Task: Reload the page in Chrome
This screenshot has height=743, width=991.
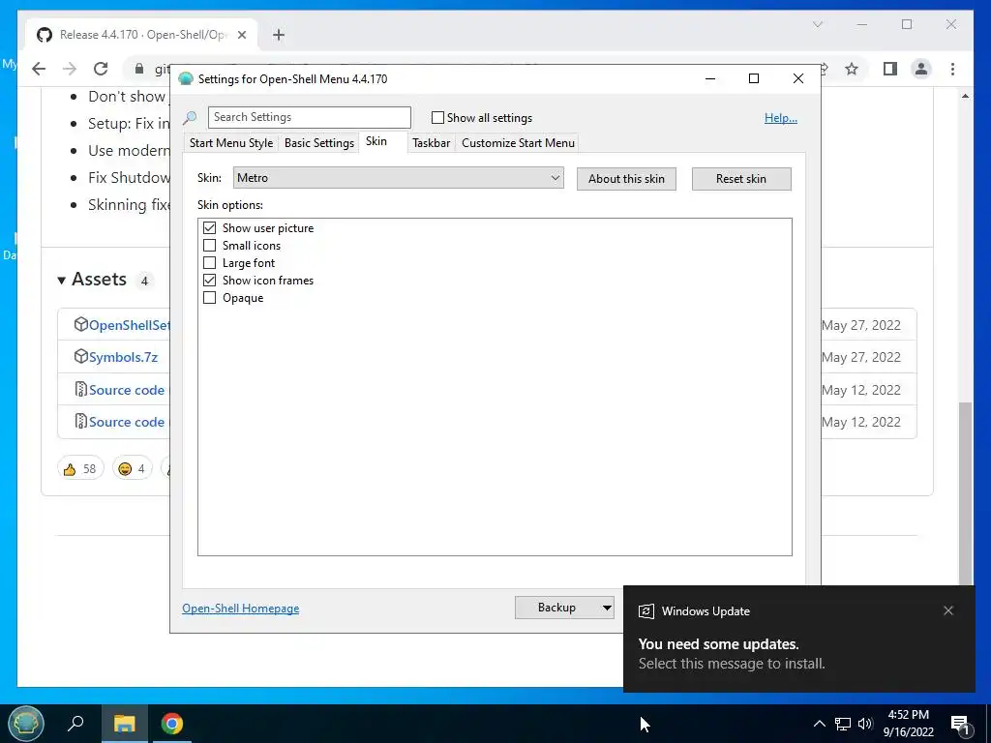Action: click(101, 69)
